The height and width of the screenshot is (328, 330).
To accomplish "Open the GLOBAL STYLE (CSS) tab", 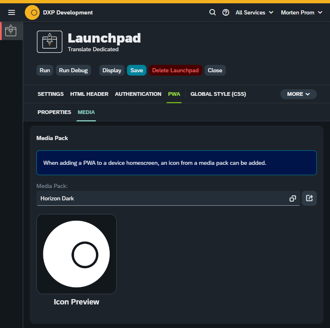I will pyautogui.click(x=218, y=94).
